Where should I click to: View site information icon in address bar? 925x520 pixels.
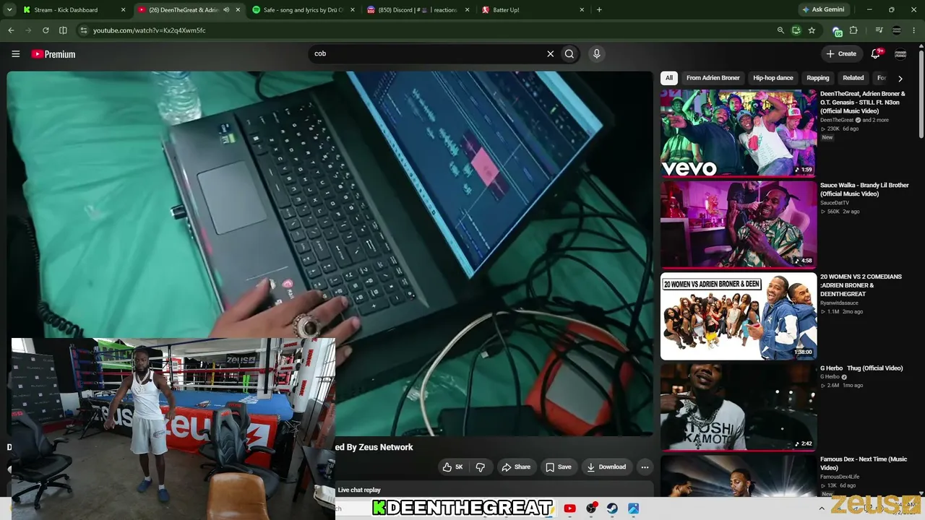(x=83, y=30)
